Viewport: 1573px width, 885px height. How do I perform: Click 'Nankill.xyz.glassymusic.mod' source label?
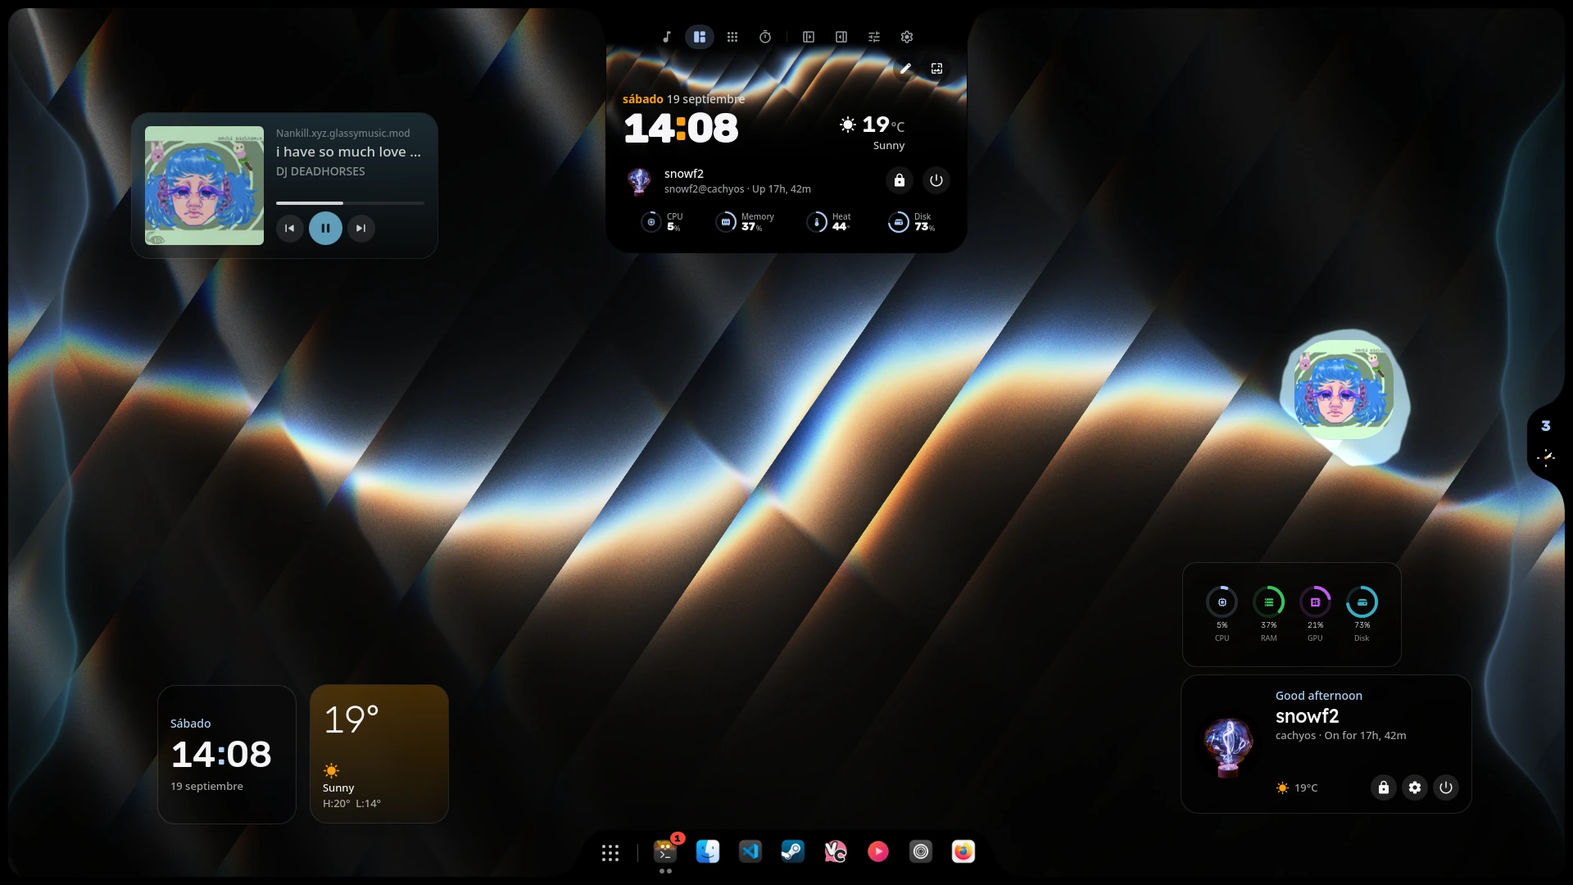[342, 133]
